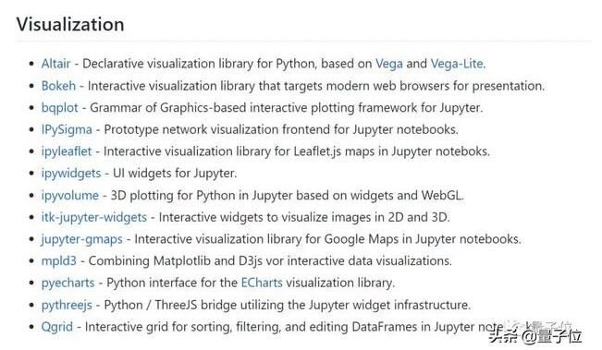
Task: Select the ipyvolume link
Action: pyautogui.click(x=70, y=196)
